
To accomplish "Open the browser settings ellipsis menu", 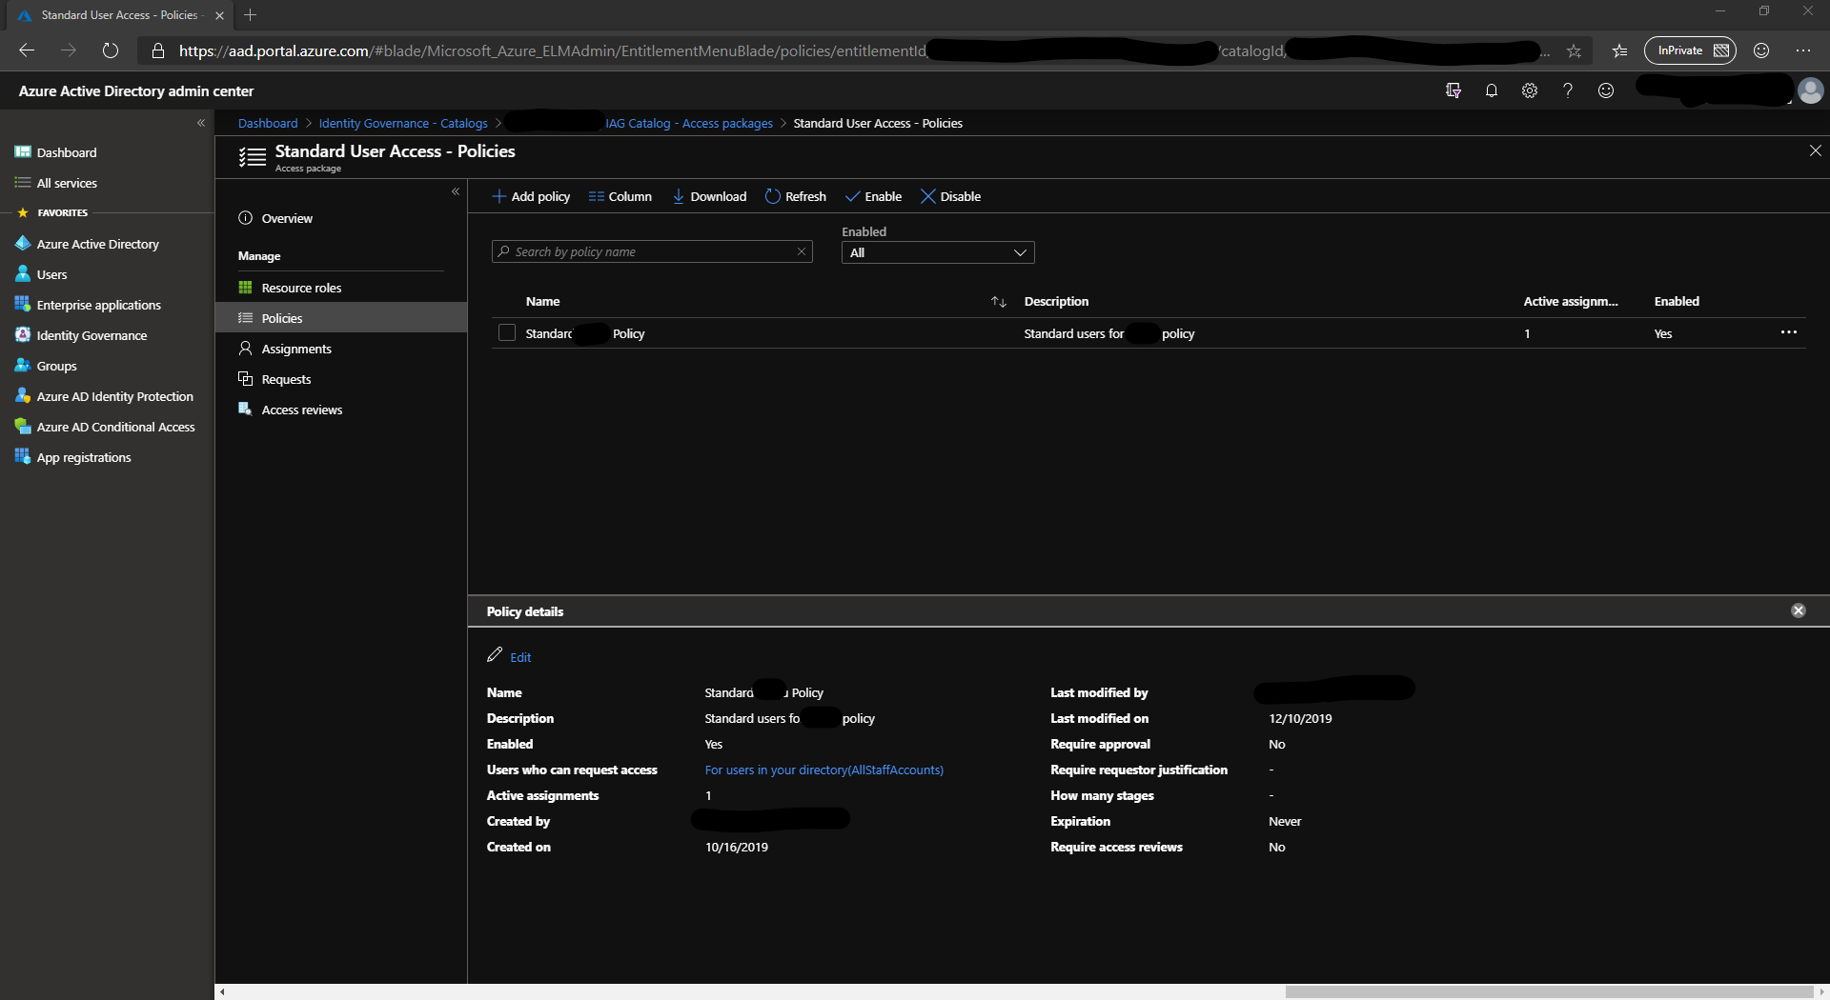I will point(1802,50).
